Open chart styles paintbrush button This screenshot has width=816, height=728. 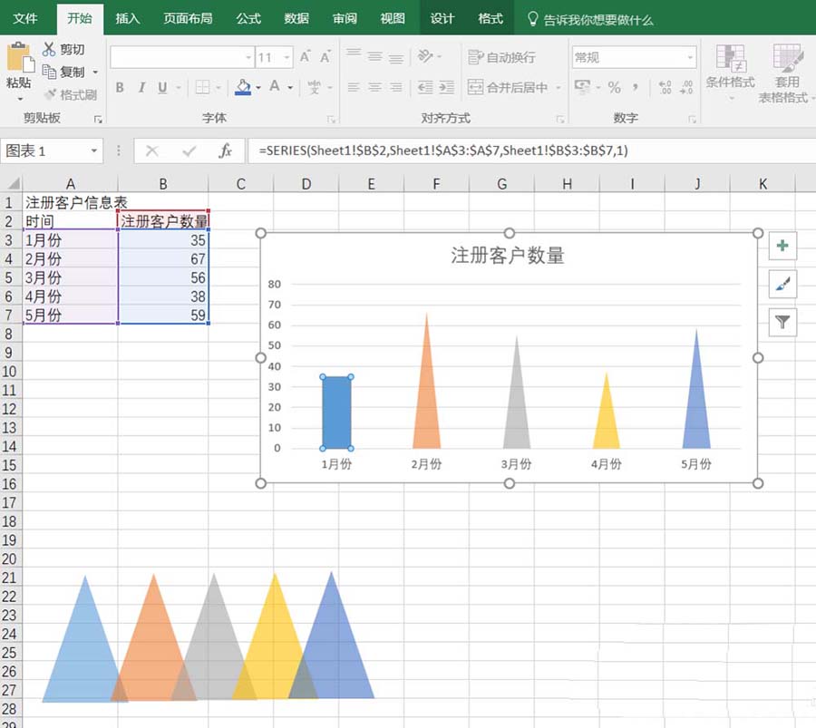point(782,284)
